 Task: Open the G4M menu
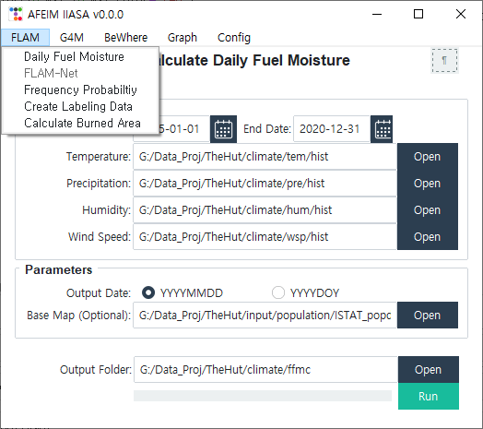[x=72, y=38]
